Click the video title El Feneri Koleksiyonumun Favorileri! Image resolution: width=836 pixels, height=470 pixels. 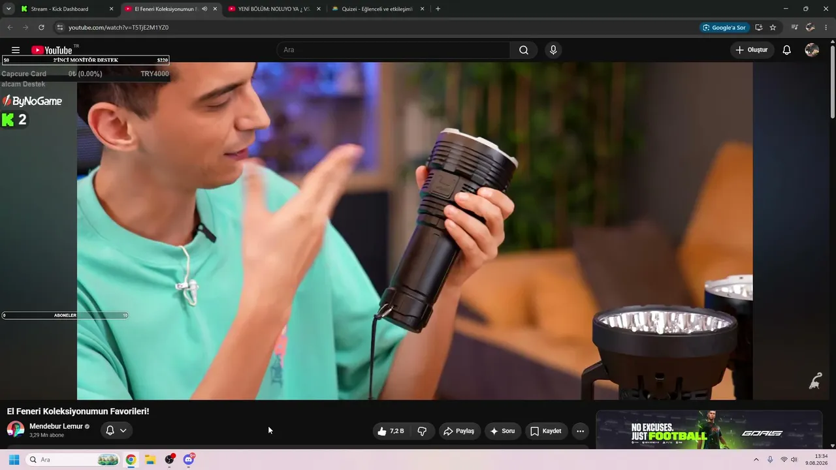coord(78,411)
